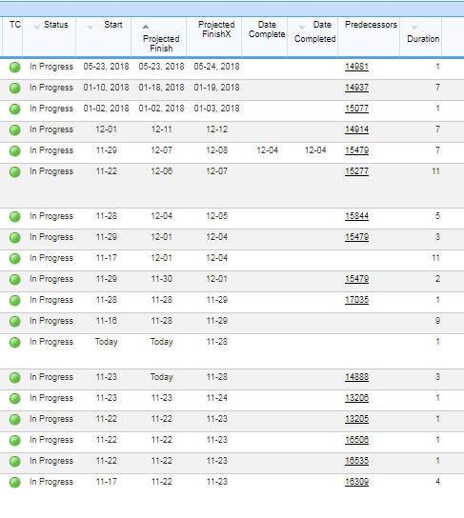Open predecessor link 14937
Image resolution: width=464 pixels, height=518 pixels.
click(356, 88)
